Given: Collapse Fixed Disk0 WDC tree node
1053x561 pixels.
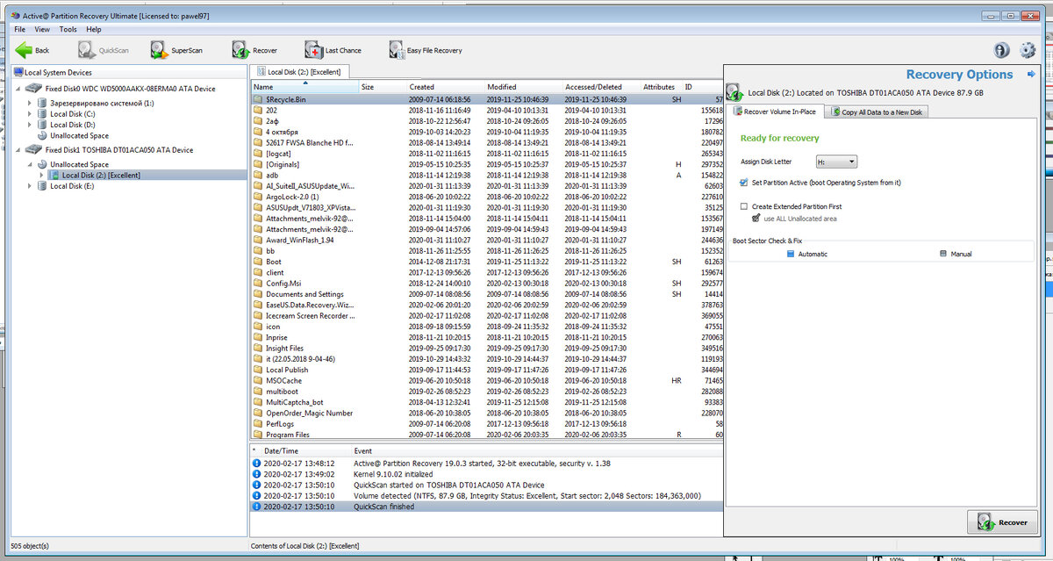Looking at the screenshot, I should 18,89.
